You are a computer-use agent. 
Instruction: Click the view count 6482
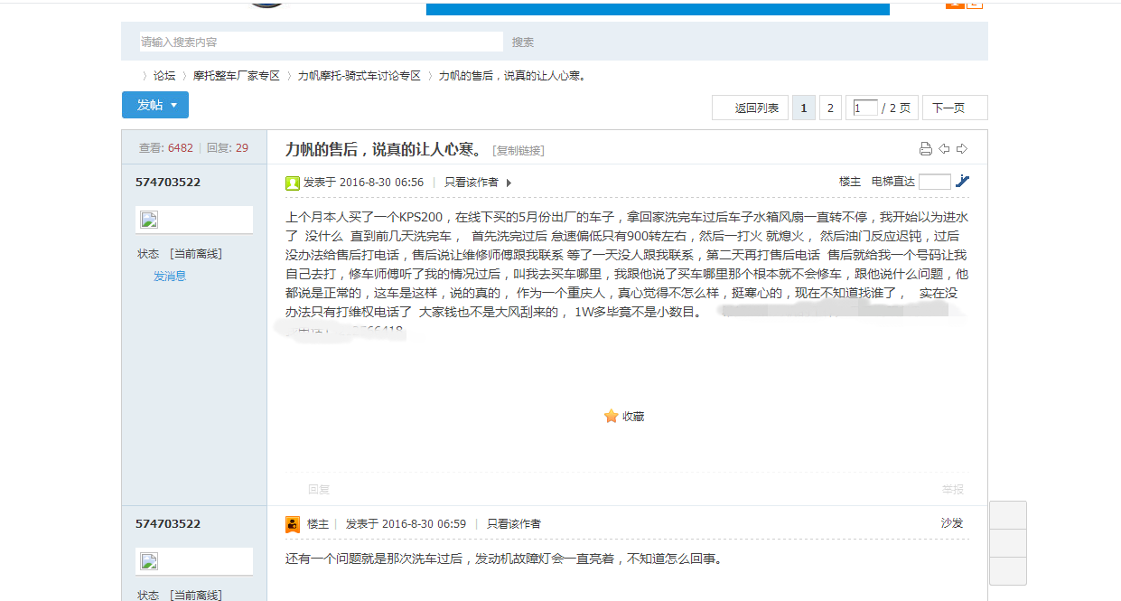(x=181, y=148)
